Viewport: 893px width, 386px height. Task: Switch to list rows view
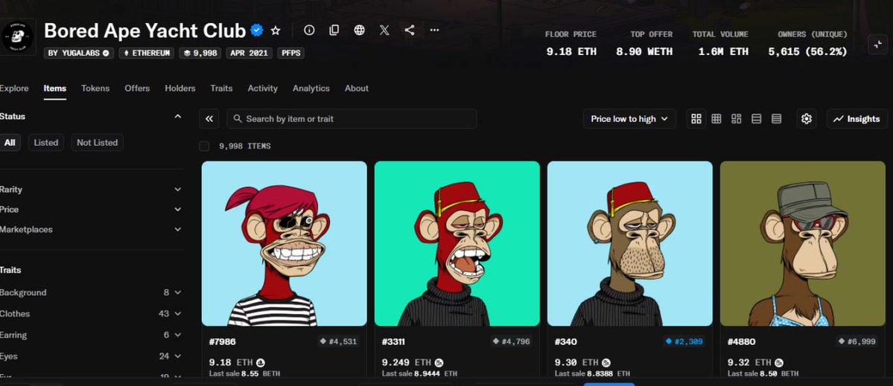(756, 119)
